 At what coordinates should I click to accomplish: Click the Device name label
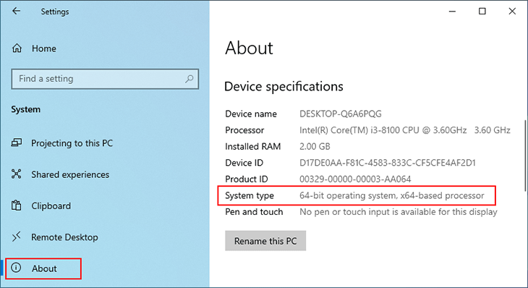coord(251,114)
